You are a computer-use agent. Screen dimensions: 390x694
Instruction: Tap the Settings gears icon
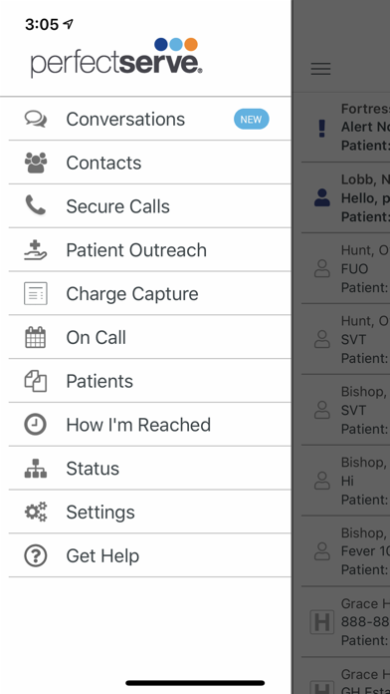click(36, 513)
